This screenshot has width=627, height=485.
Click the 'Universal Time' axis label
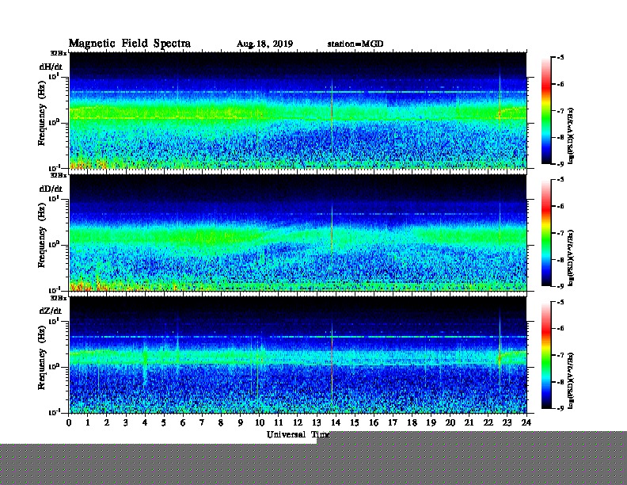pyautogui.click(x=298, y=434)
